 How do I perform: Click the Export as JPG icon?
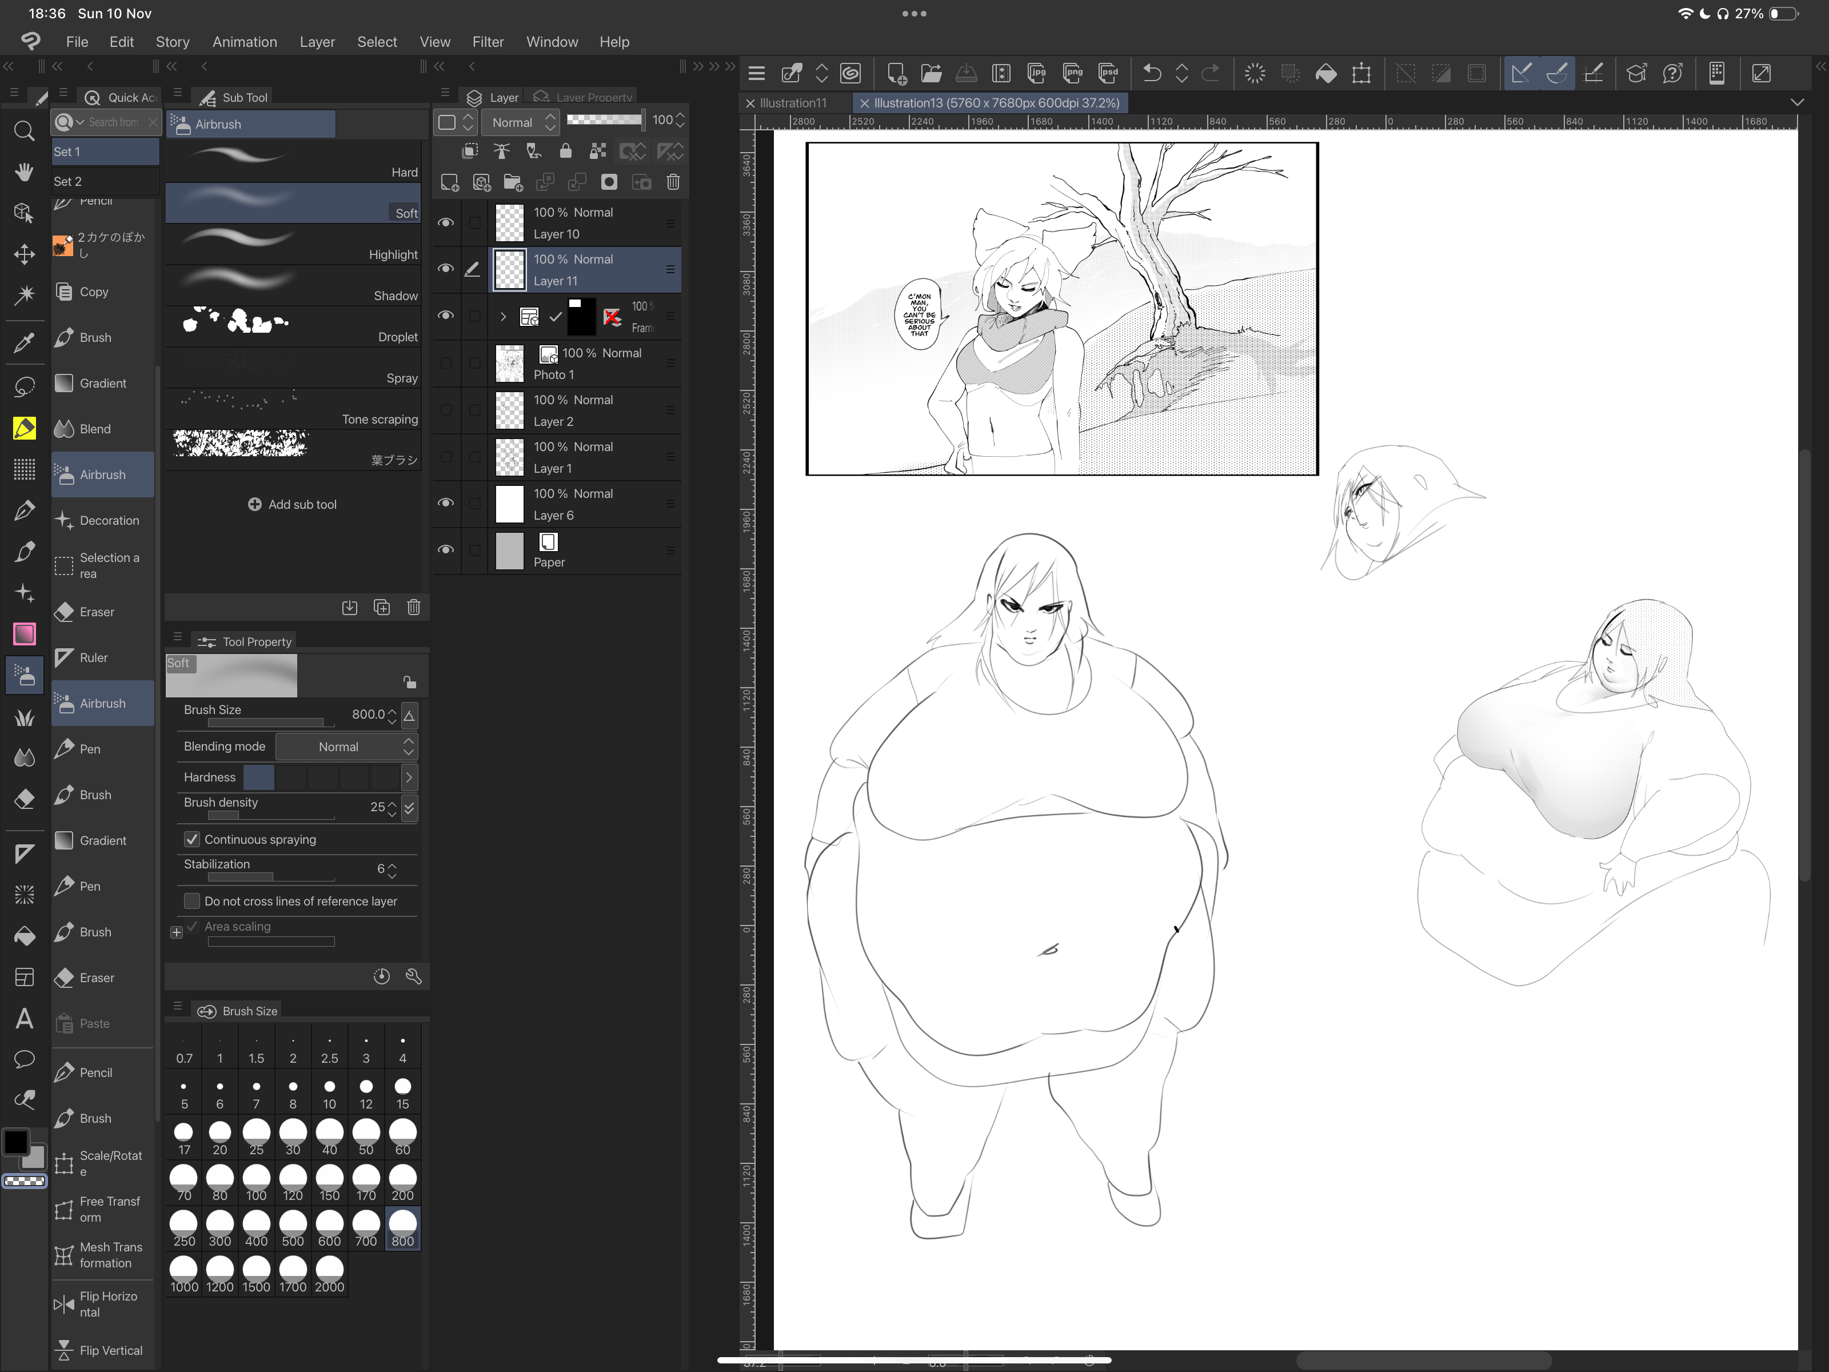(x=1037, y=74)
